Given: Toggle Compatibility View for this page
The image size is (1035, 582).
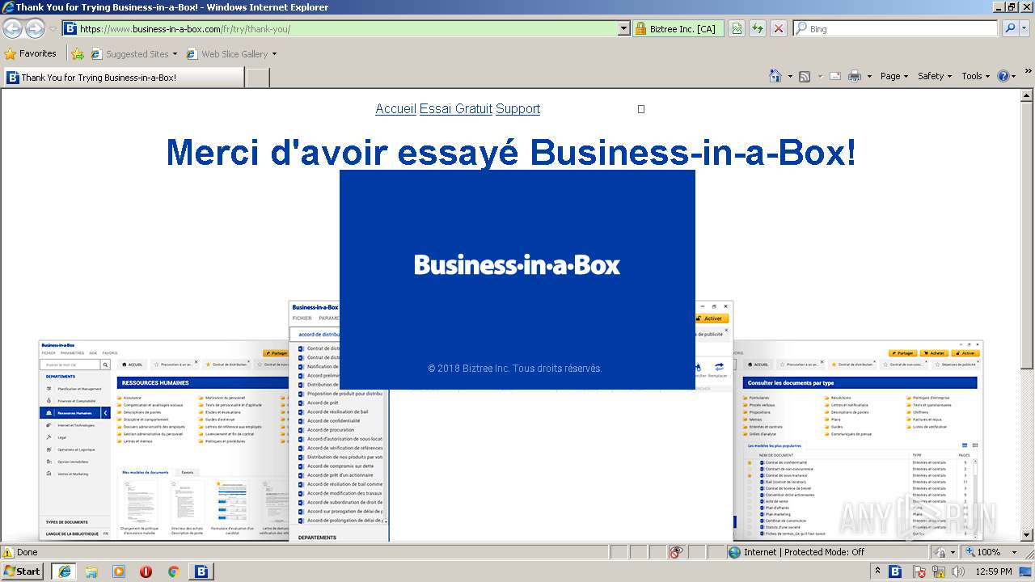Looking at the screenshot, I should (x=737, y=28).
